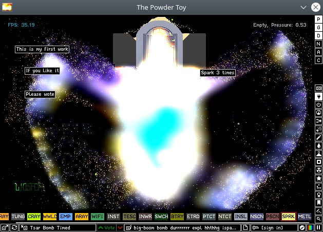Upvote the save with the green Vote button
The width and height of the screenshot is (323, 232).
pos(106,228)
